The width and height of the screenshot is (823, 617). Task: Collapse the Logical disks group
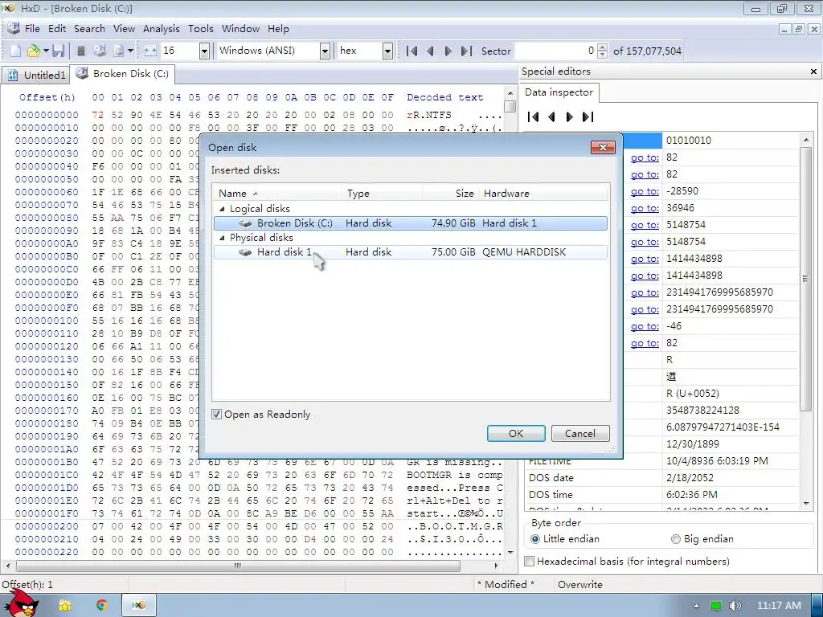pos(222,209)
